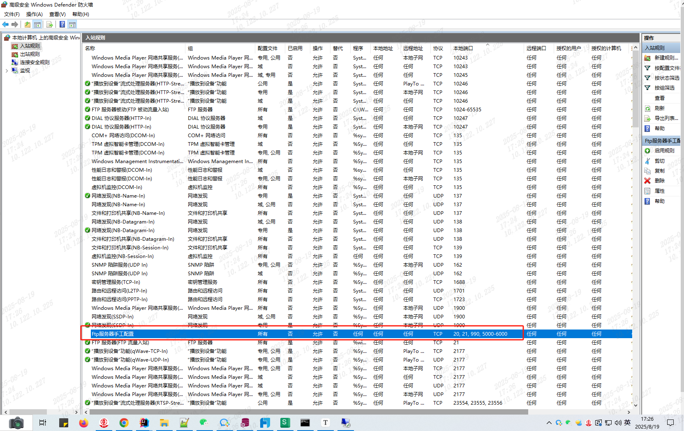Click 刷新 in the actions pane
This screenshot has width=684, height=431.
click(660, 108)
